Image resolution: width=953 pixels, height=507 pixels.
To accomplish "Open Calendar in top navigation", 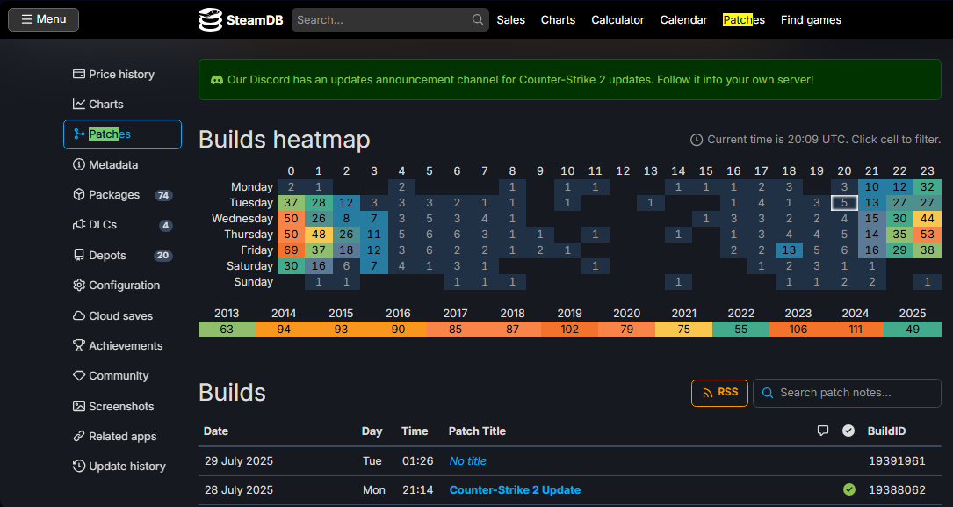I will [x=683, y=19].
